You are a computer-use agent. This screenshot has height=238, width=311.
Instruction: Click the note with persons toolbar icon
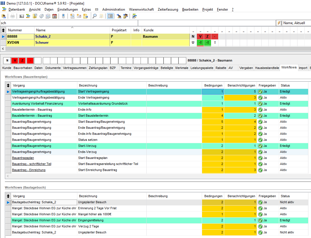coord(126,16)
